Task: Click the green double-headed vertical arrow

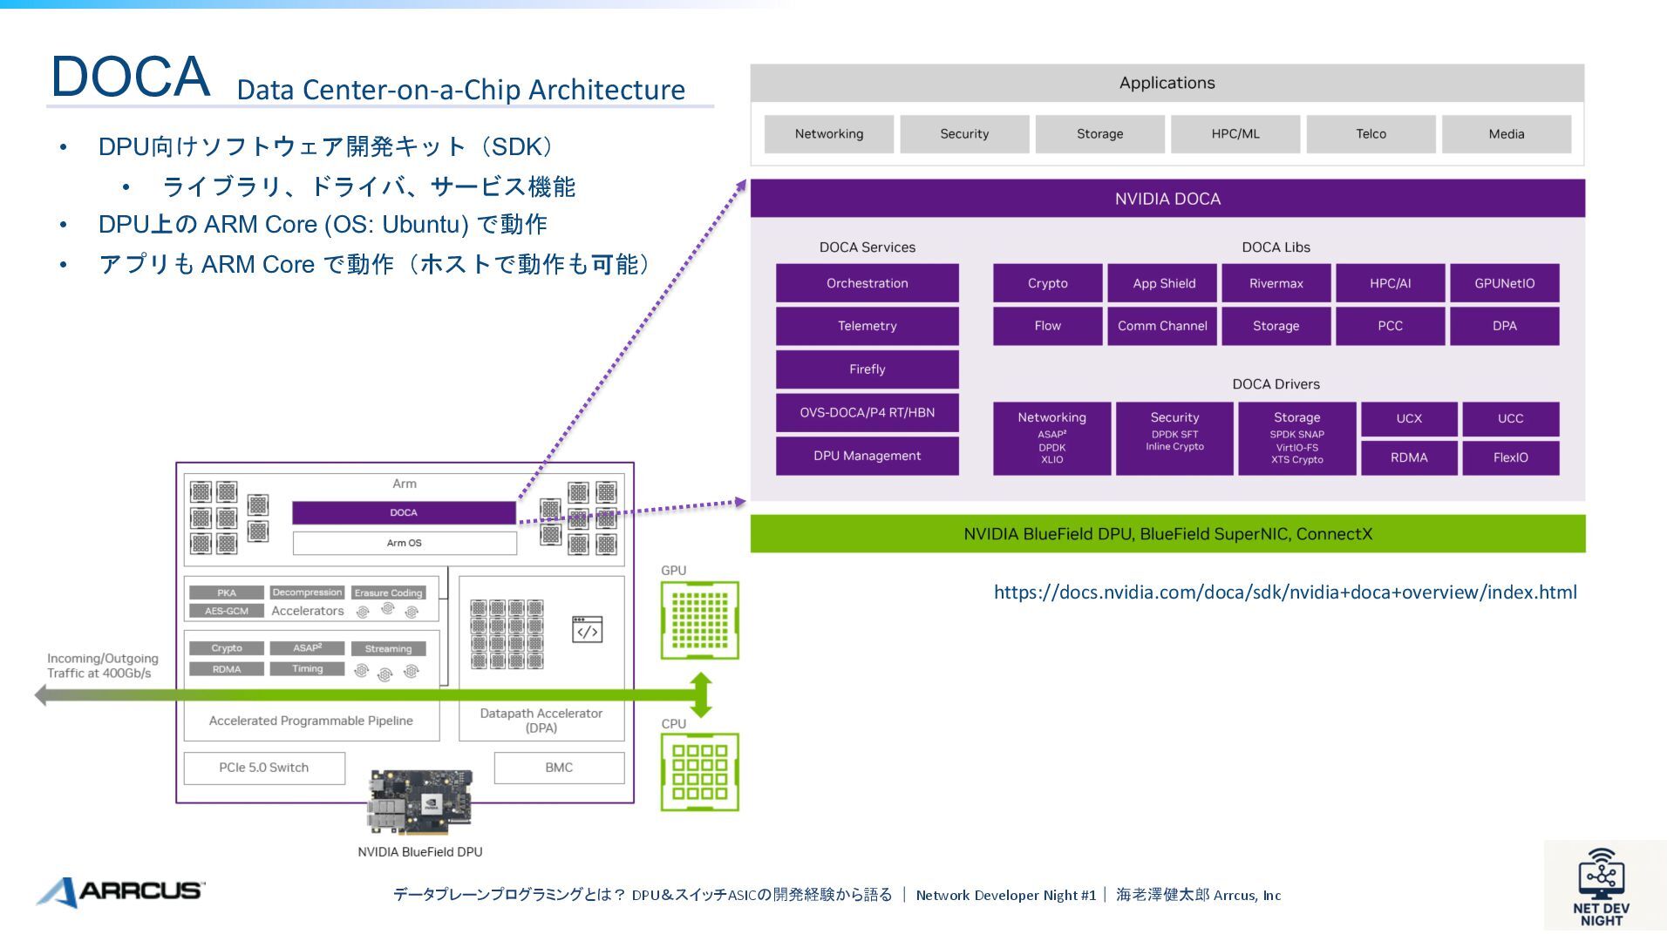Action: tap(701, 695)
